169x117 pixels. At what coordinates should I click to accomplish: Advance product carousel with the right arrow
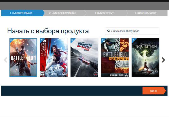pos(163,60)
